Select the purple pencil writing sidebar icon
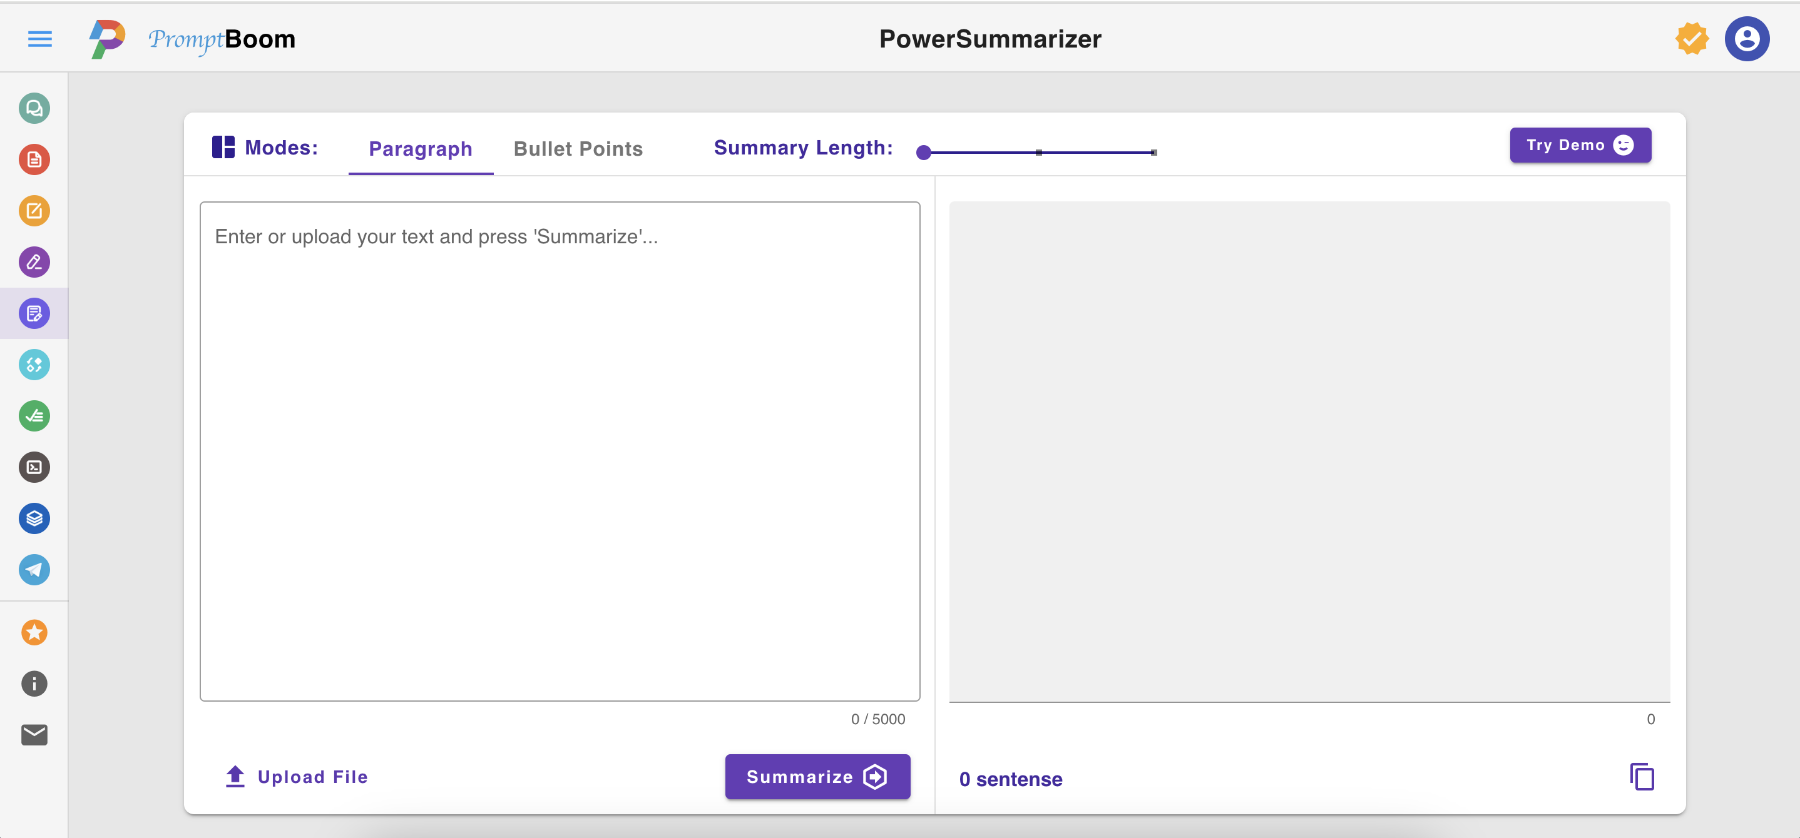Image resolution: width=1800 pixels, height=838 pixels. click(x=34, y=263)
